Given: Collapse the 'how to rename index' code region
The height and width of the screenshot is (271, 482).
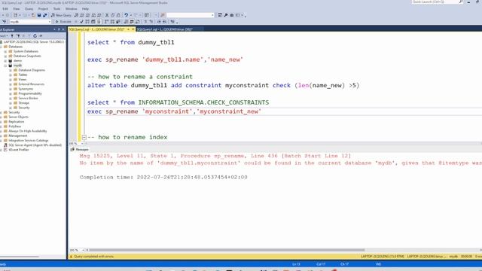Looking at the screenshot, I should [84, 137].
